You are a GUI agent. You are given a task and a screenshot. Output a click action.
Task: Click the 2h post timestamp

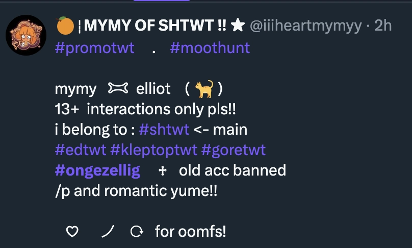[x=383, y=26]
